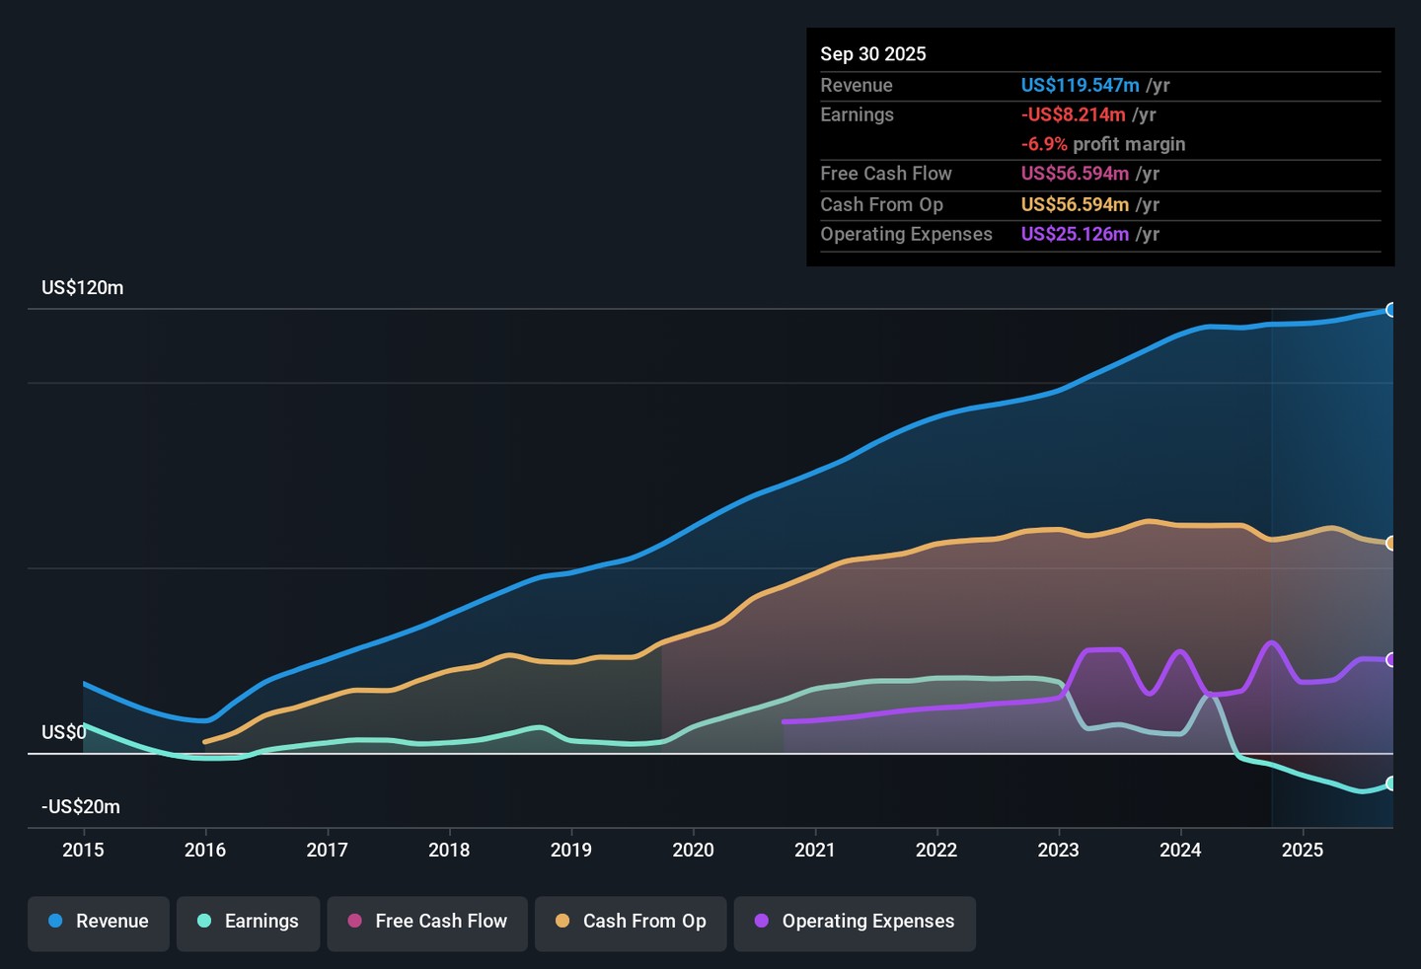This screenshot has width=1421, height=969.
Task: Click the Cash From Op endpoint marker
Action: 1391,543
